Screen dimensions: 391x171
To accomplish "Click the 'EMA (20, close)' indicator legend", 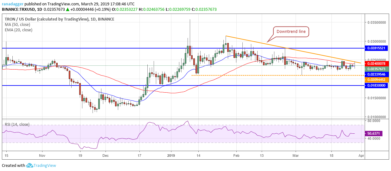I will [18, 30].
